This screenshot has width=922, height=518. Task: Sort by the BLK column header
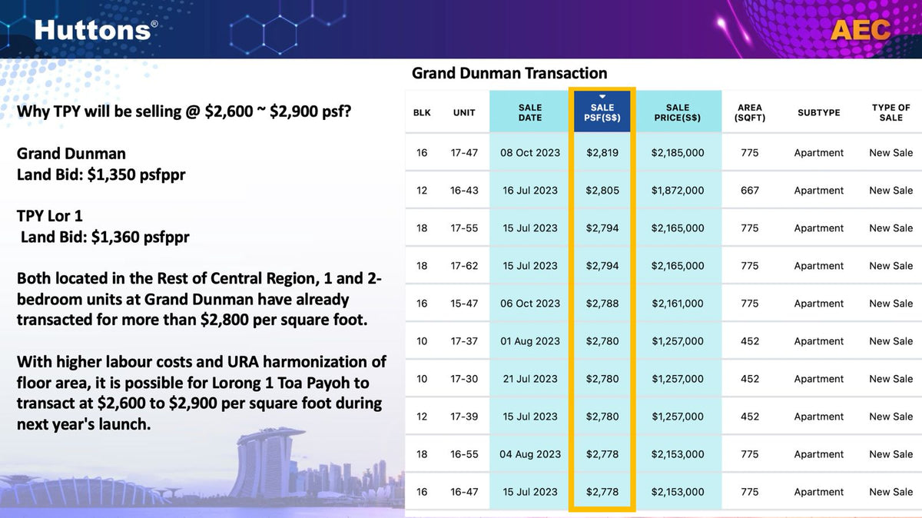422,112
